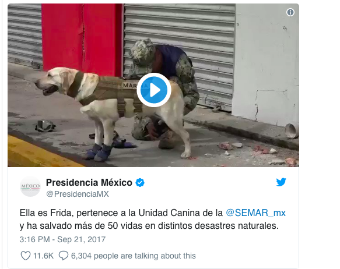Like the tweet with the heart icon
340x269 pixels.
26,256
